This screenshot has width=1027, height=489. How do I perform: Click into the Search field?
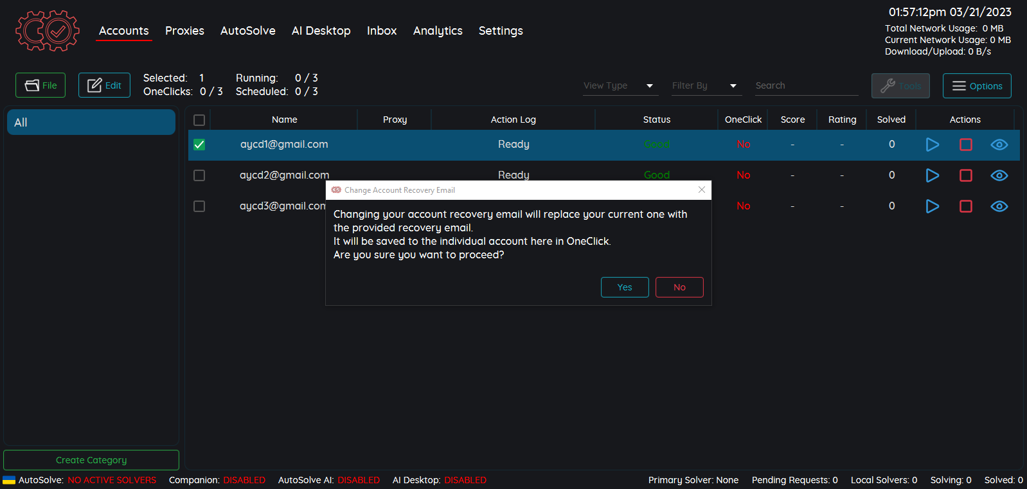806,86
